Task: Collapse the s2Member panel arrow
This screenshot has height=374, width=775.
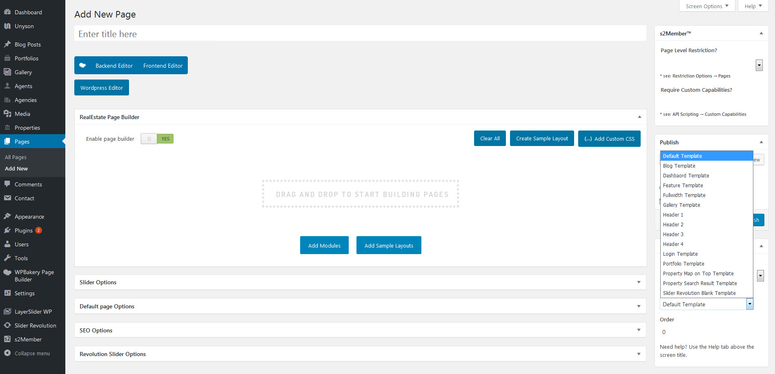Action: tap(761, 33)
